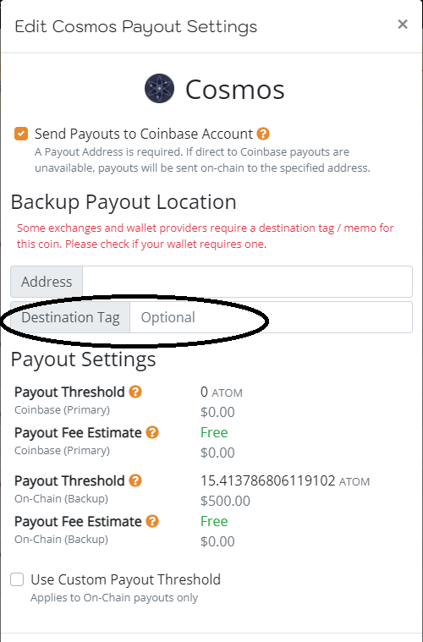423x642 pixels.
Task: Click help icon for Coinbase Payout Fee Estimate
Action: click(152, 432)
